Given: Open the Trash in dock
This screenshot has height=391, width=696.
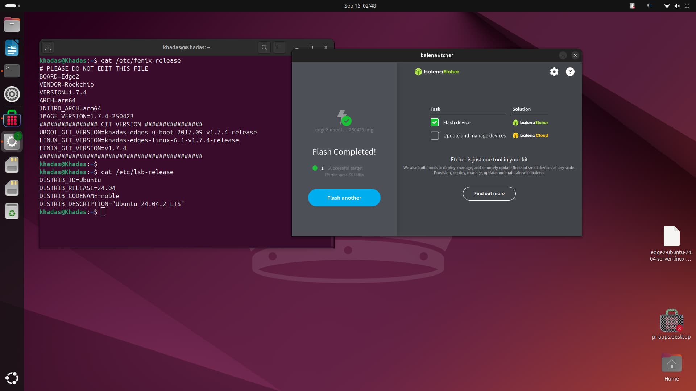Looking at the screenshot, I should click(12, 211).
